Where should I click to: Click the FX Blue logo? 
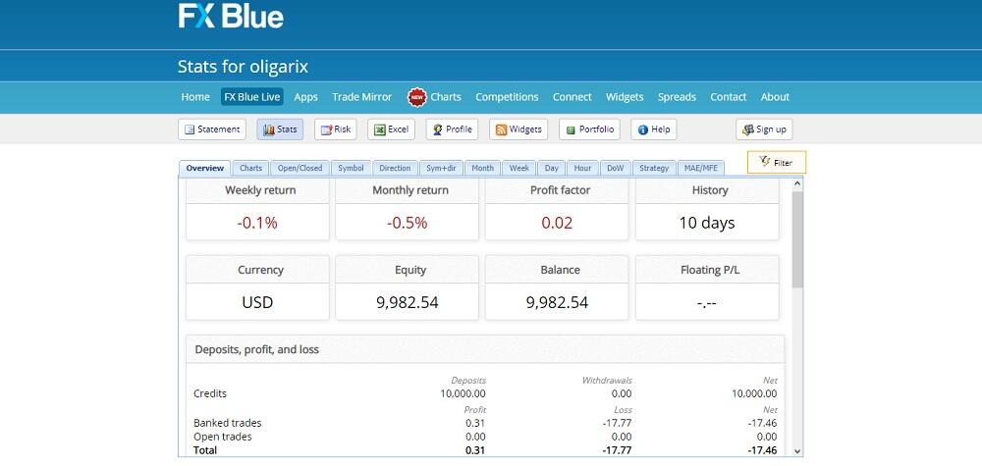click(x=231, y=17)
